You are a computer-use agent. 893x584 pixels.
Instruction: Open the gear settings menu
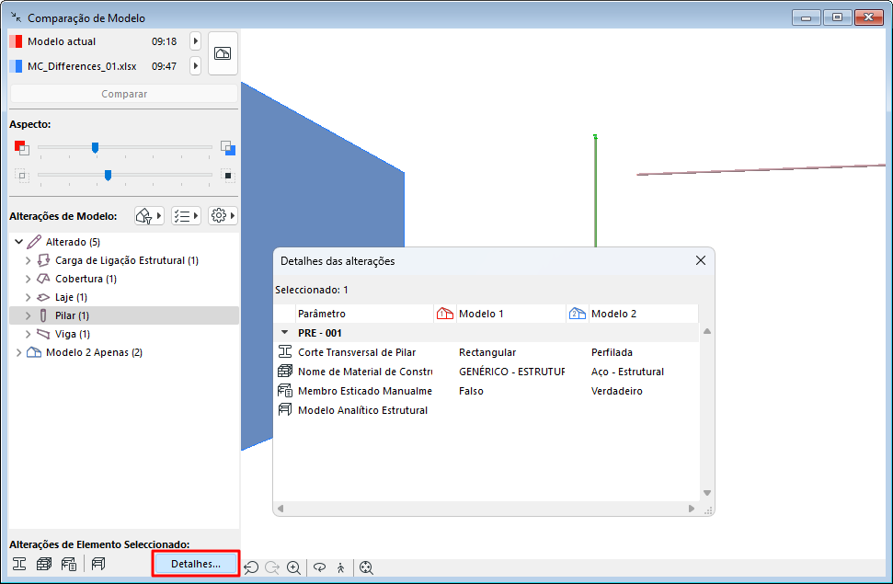pos(223,216)
